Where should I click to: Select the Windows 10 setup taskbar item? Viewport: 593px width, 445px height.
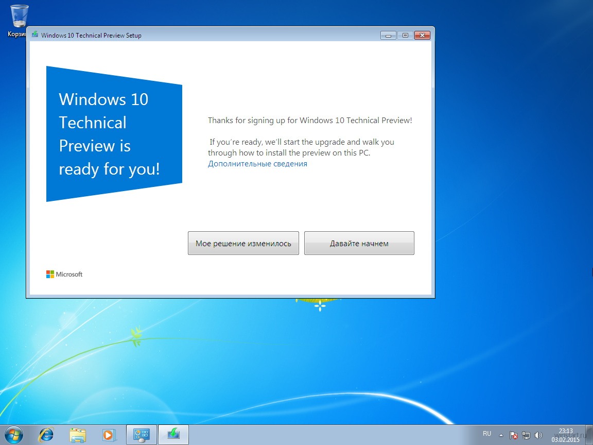pos(173,435)
